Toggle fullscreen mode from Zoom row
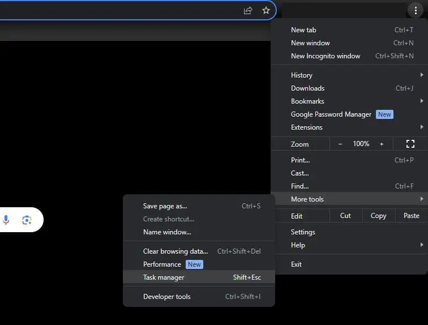The height and width of the screenshot is (325, 428). click(x=410, y=144)
